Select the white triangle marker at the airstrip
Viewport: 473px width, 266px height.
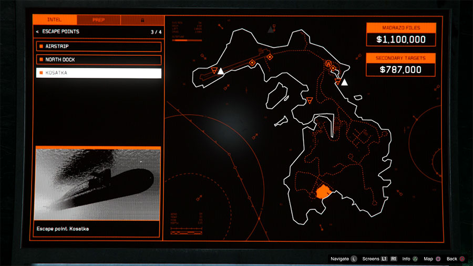pyautogui.click(x=221, y=71)
